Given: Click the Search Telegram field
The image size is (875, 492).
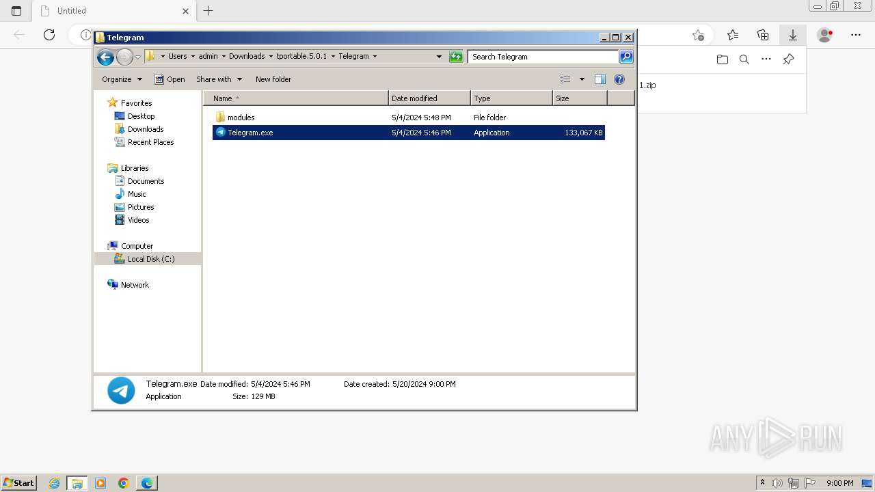Looking at the screenshot, I should tap(543, 57).
